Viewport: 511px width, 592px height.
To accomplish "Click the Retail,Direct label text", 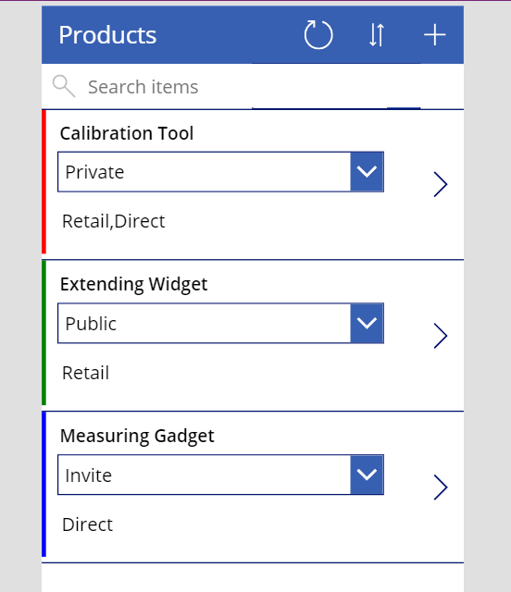I will pos(113,221).
